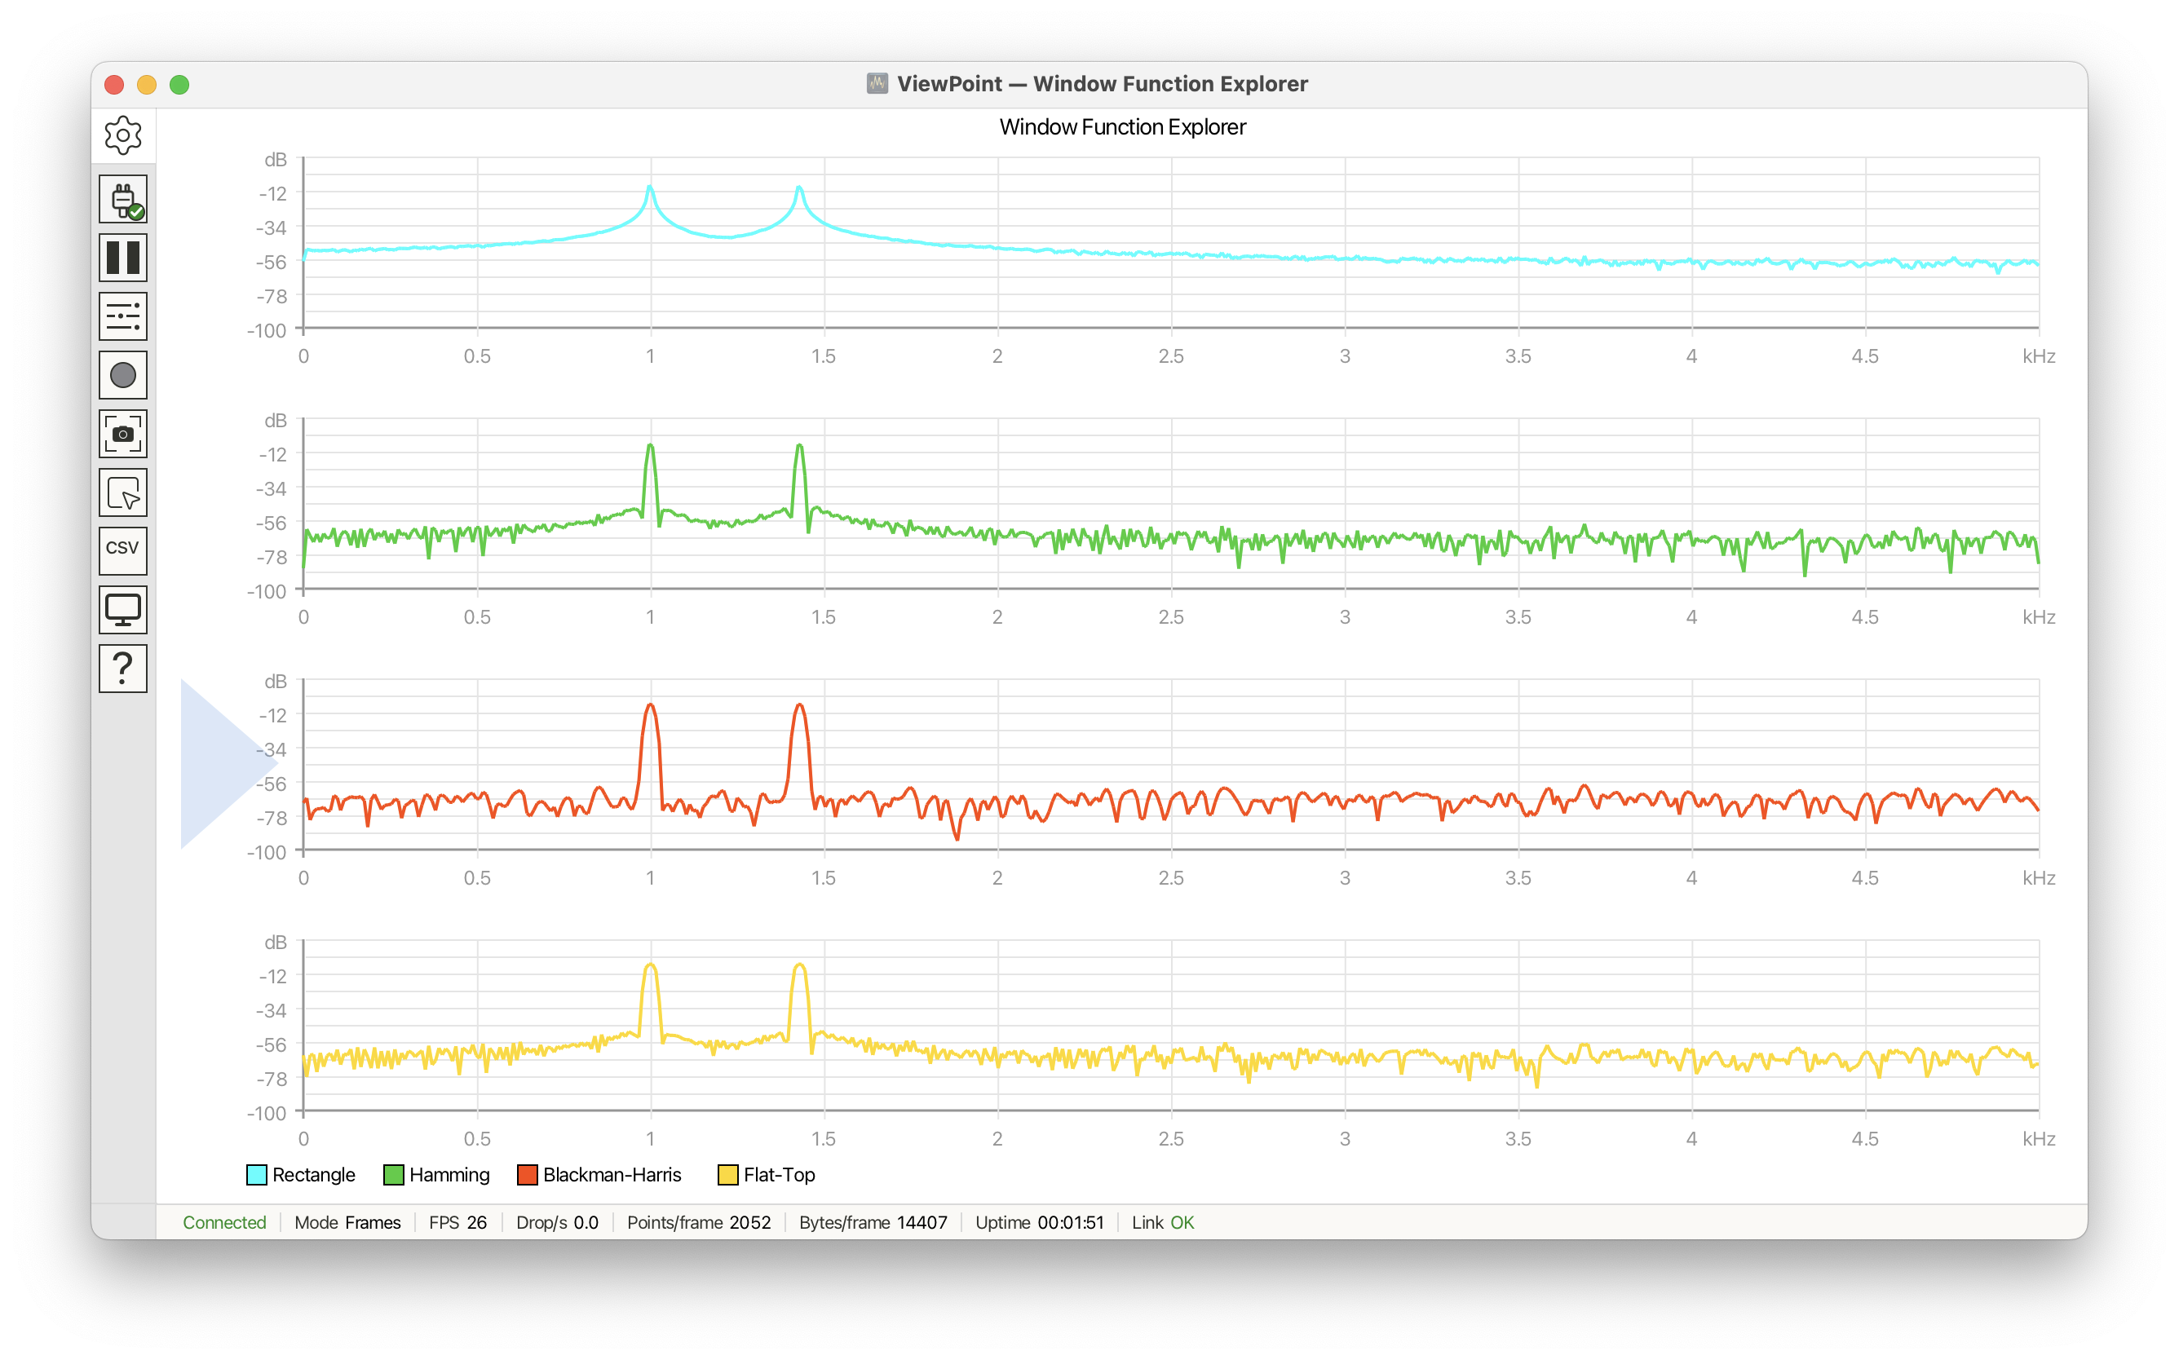Click the red Blackman-Harris peak at 1 kHz
The width and height of the screenshot is (2179, 1360).
click(x=651, y=708)
